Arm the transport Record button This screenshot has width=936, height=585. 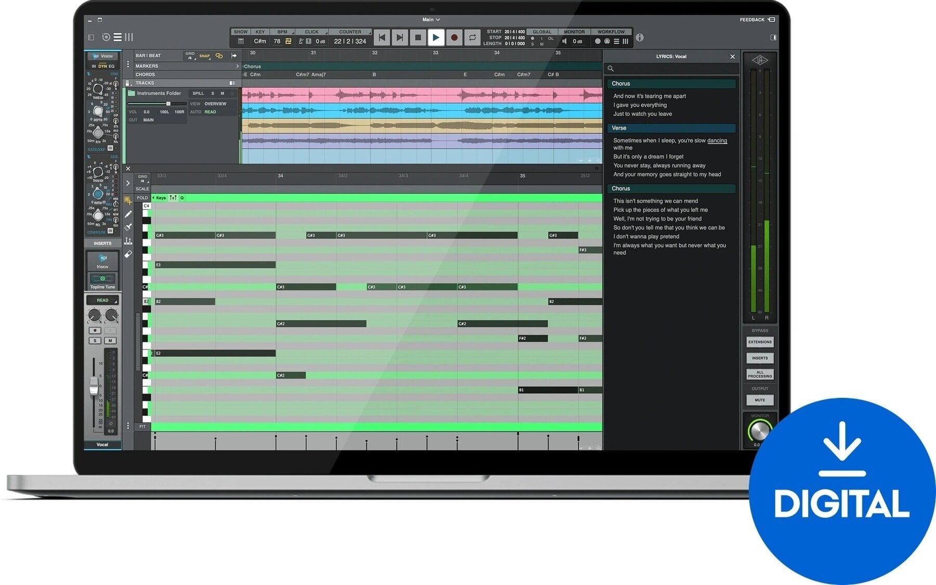pos(454,37)
